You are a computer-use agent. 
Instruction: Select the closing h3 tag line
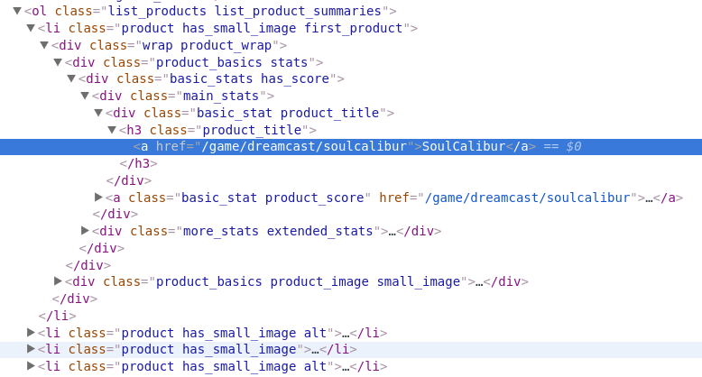click(139, 164)
